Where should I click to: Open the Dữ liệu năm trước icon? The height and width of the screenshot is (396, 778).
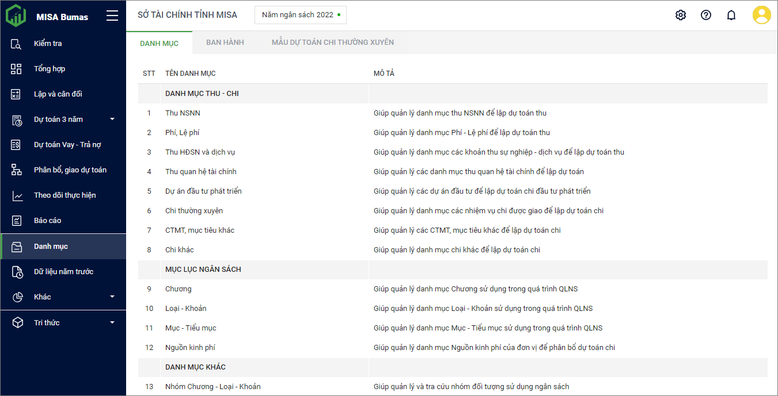[17, 272]
